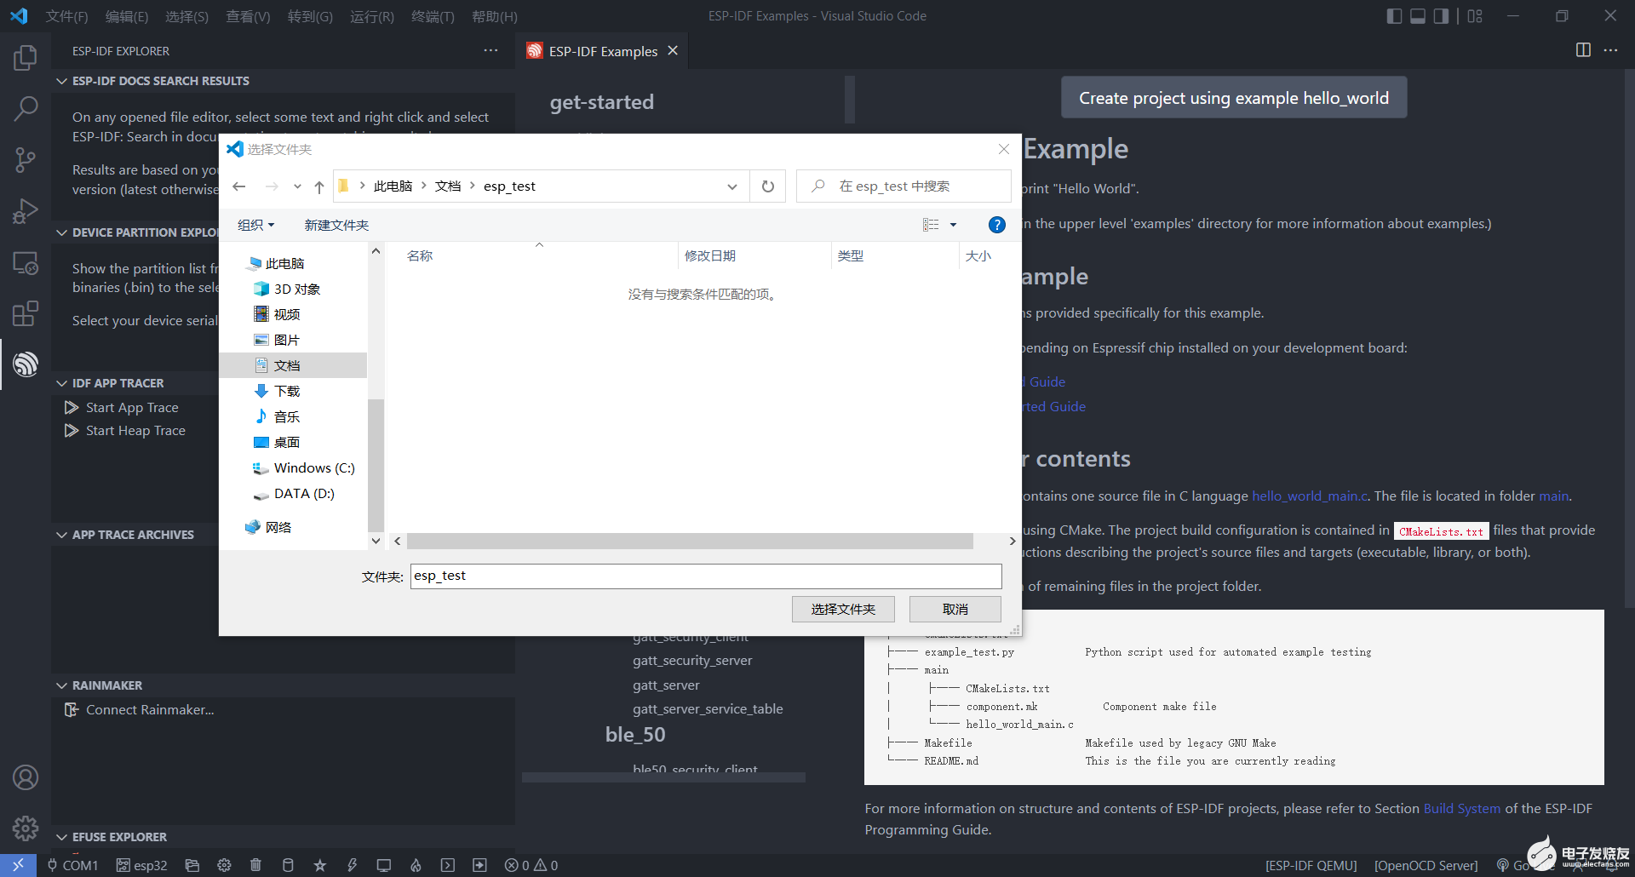Open the Search view in activity bar
The height and width of the screenshot is (877, 1635).
point(26,108)
